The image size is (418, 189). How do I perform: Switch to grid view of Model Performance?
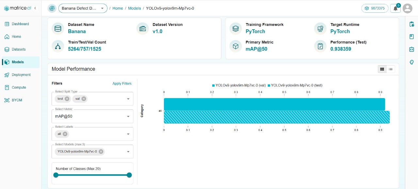click(382, 69)
